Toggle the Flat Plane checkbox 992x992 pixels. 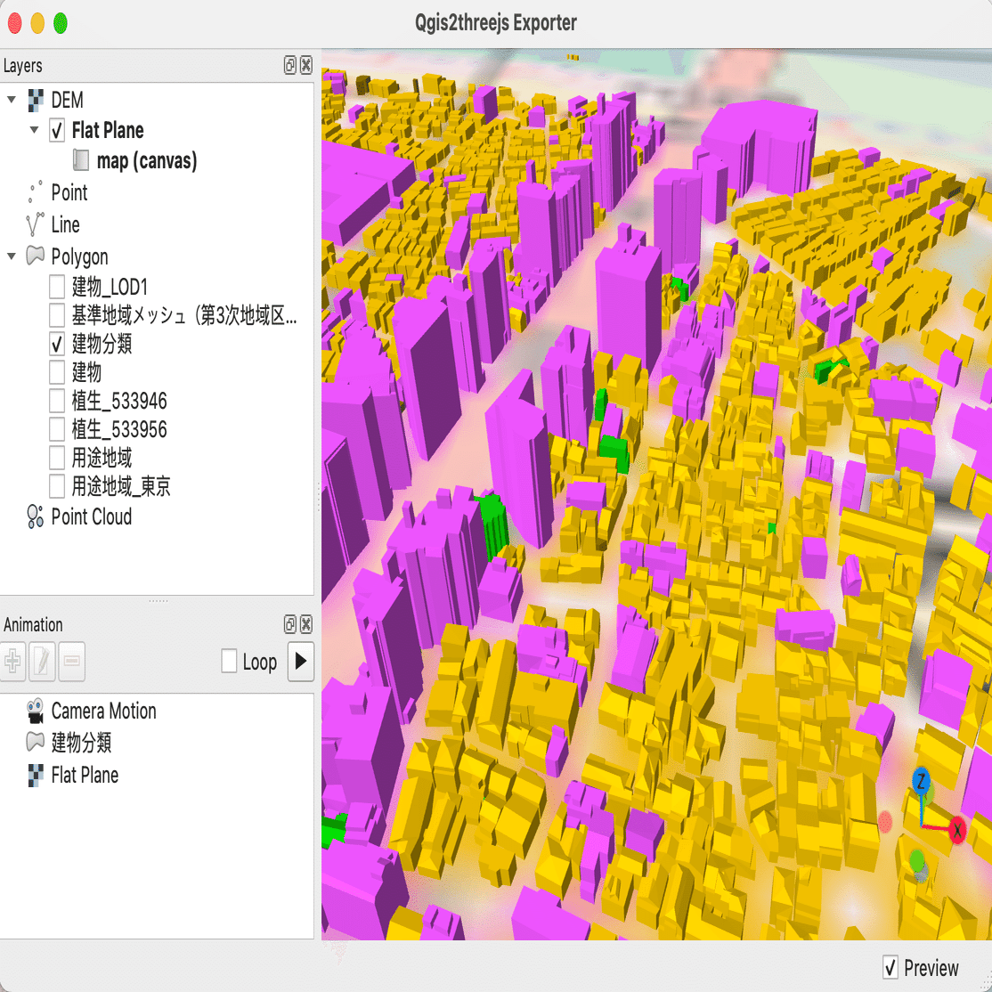click(57, 130)
